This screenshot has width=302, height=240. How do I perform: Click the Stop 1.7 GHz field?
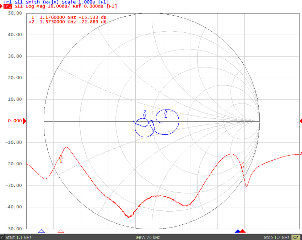click(276, 237)
